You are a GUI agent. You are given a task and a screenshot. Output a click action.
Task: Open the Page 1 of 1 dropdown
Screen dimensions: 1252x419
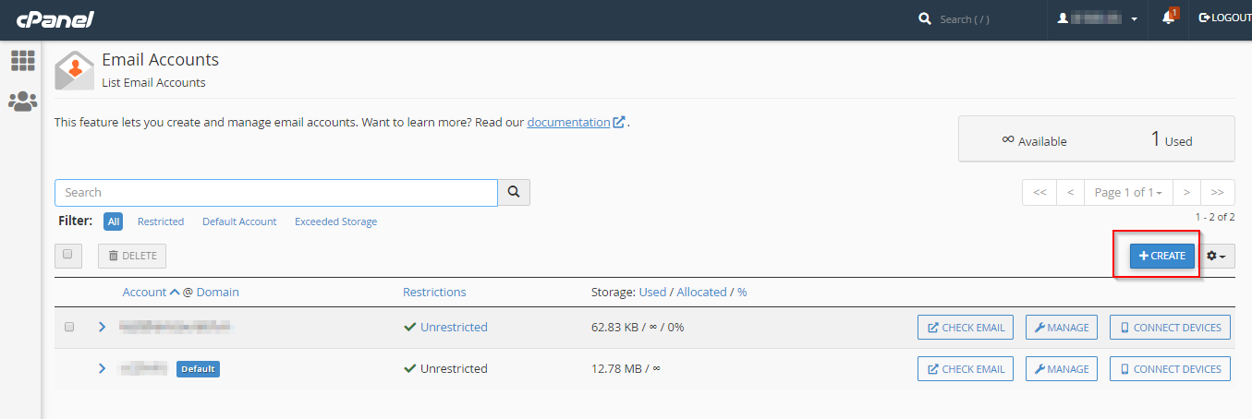[x=1127, y=192]
